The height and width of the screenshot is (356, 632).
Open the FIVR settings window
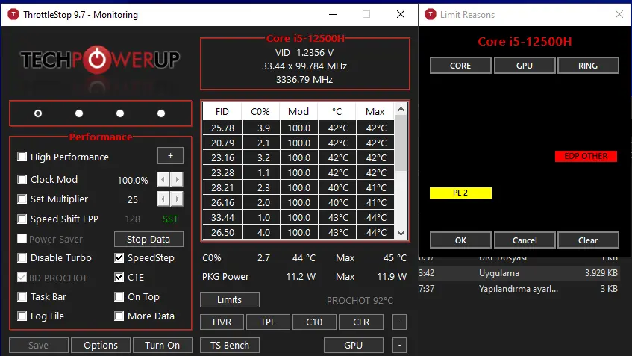click(222, 322)
